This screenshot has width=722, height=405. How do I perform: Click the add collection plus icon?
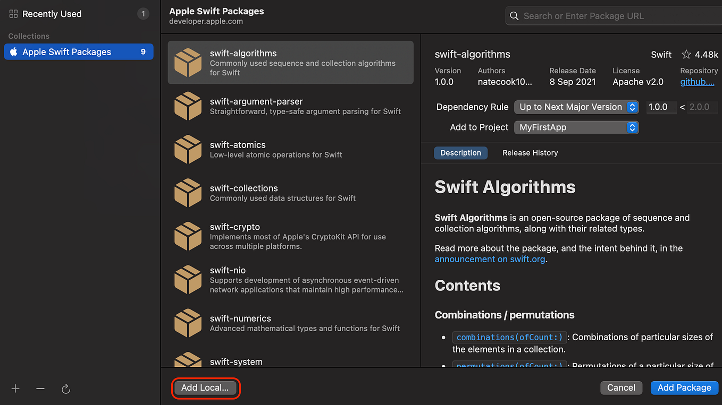tap(15, 388)
